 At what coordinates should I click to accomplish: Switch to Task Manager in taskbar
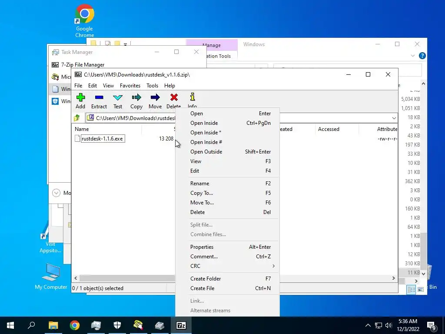coord(96,325)
